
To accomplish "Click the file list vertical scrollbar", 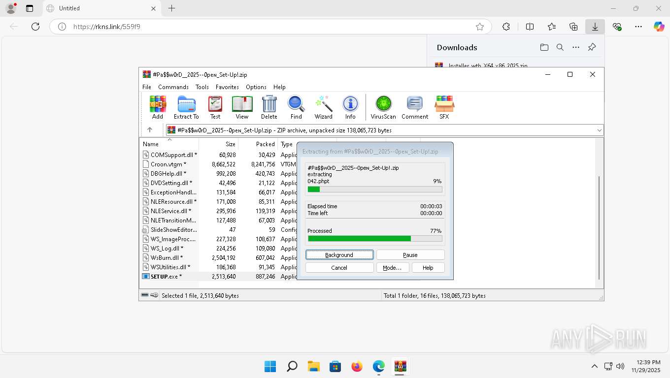I will point(599,227).
